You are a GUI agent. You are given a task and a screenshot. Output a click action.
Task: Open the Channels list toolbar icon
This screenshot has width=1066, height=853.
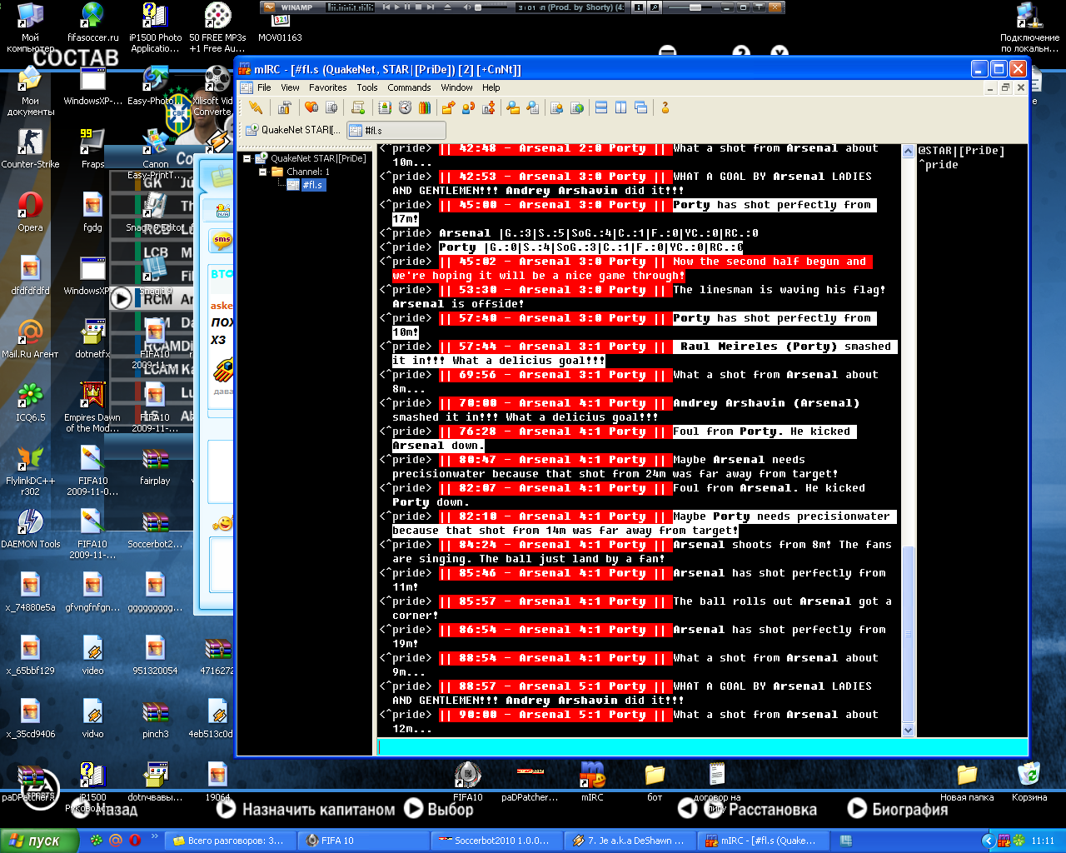pyautogui.click(x=331, y=107)
